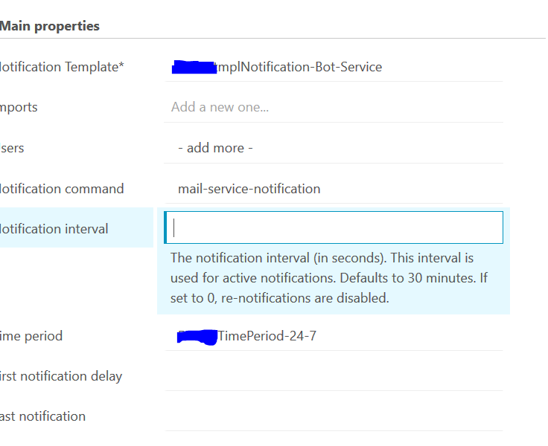Focus the Imports 'Add a new one...' field

334,108
